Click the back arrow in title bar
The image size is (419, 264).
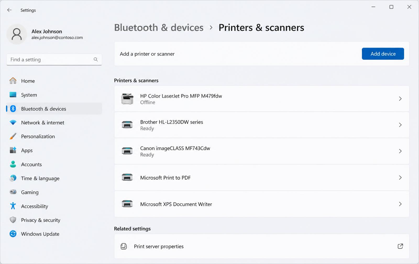click(x=9, y=10)
